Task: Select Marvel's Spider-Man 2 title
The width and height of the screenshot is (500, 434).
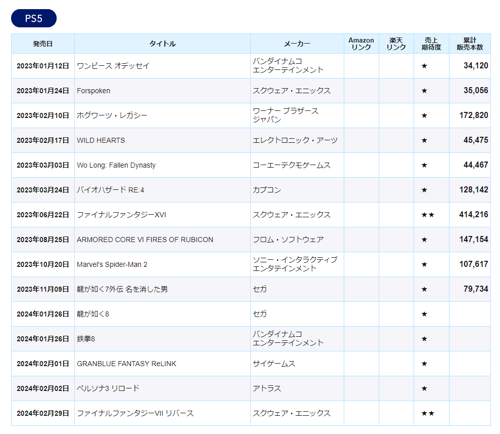Action: click(112, 264)
